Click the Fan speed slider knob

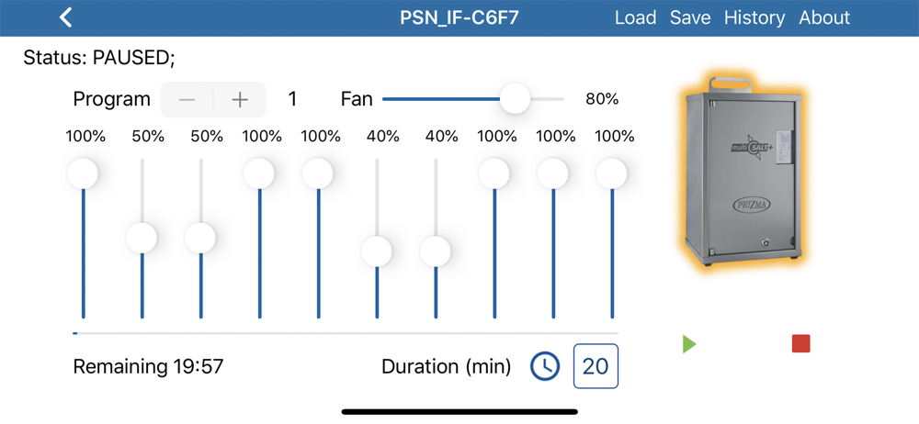[x=515, y=99]
